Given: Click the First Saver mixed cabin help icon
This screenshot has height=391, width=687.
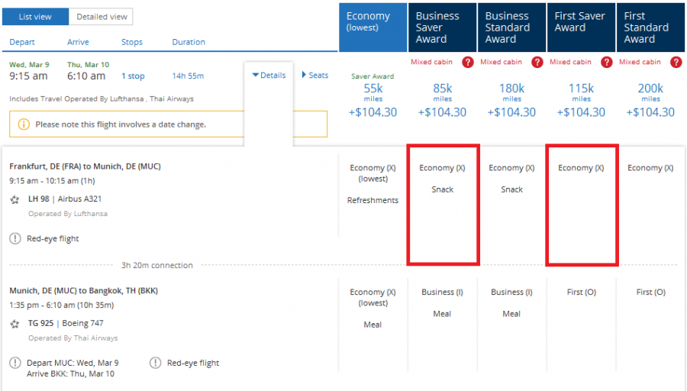Looking at the screenshot, I should pyautogui.click(x=606, y=63).
